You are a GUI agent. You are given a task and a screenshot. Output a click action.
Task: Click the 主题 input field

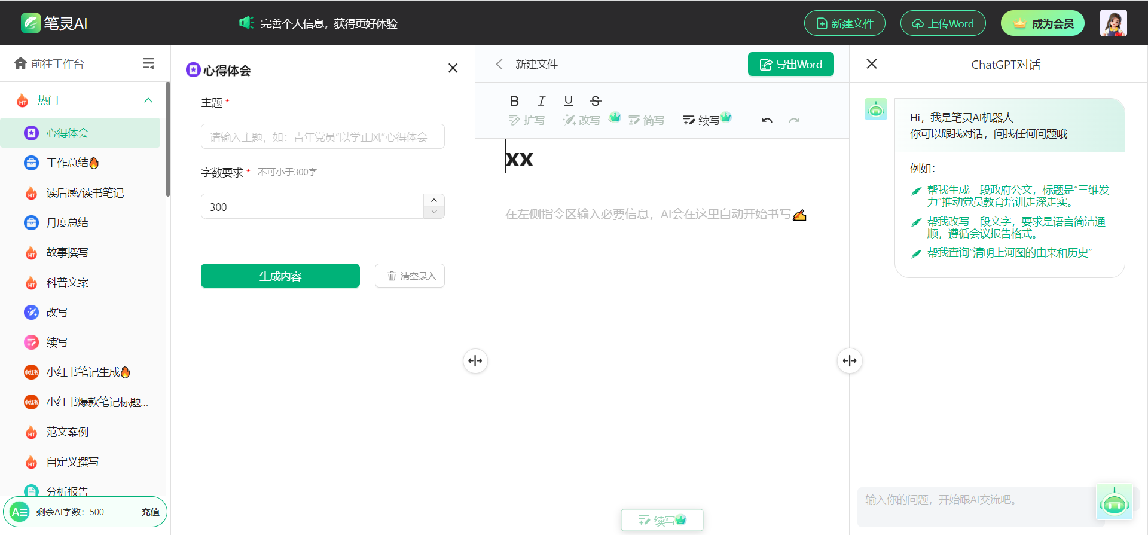(322, 137)
